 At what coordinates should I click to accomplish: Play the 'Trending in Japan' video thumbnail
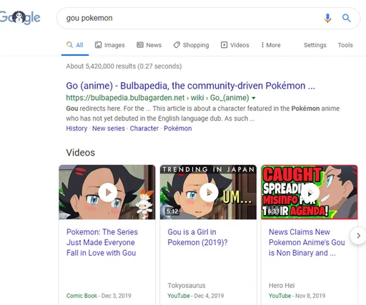point(208,192)
